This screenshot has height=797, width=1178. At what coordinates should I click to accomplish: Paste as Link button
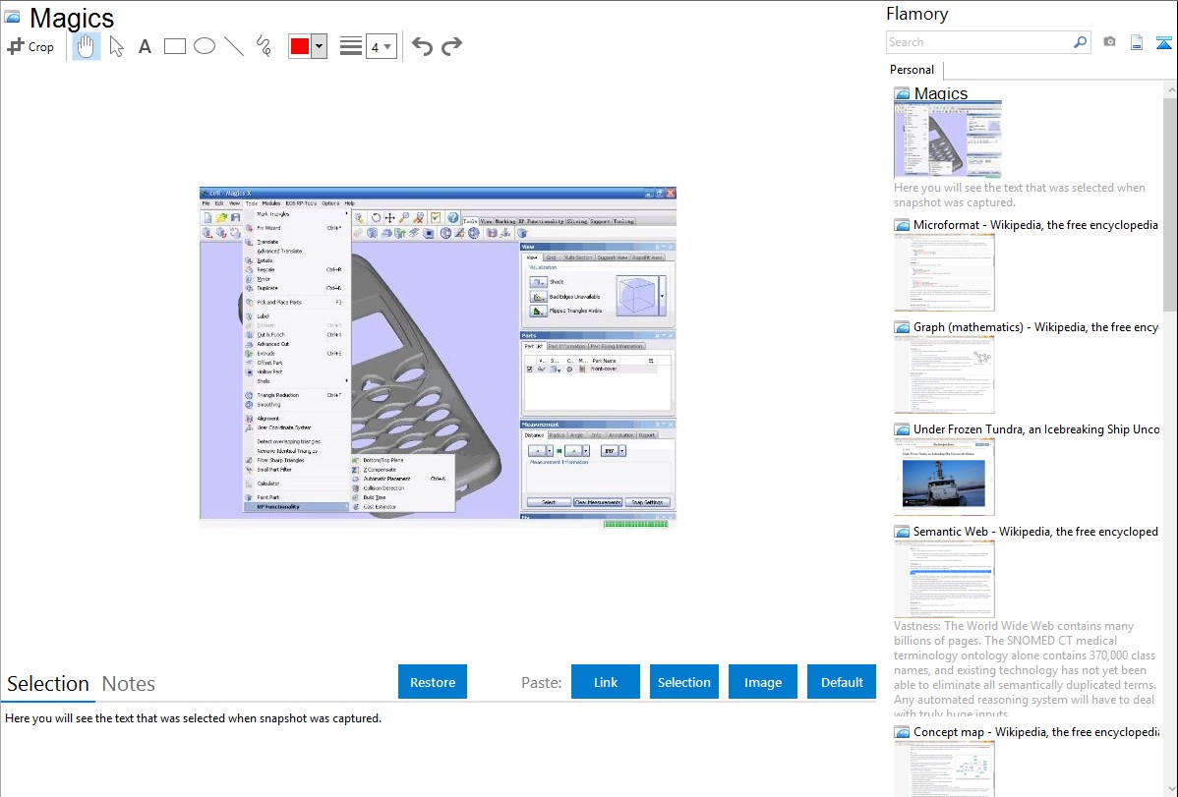coord(606,682)
